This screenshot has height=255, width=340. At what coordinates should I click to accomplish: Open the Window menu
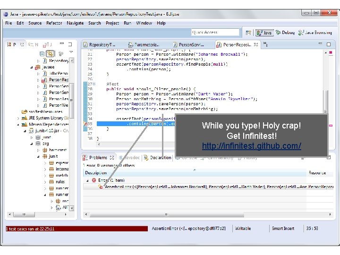(x=144, y=23)
